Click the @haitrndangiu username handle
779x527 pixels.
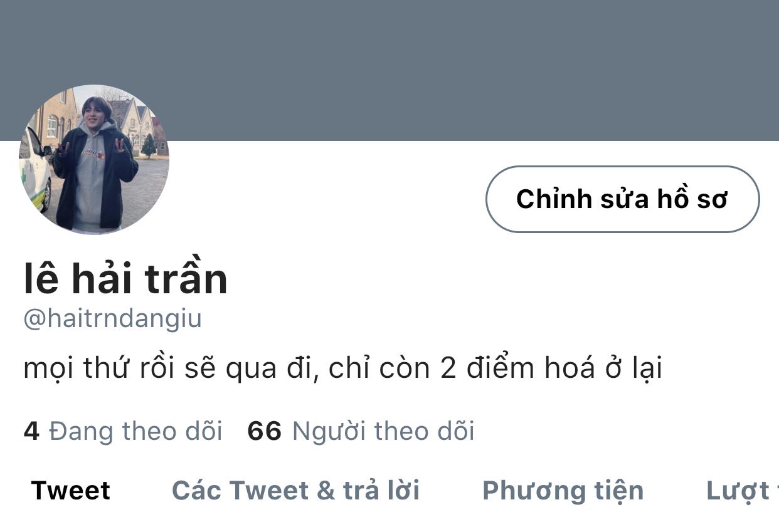click(112, 318)
